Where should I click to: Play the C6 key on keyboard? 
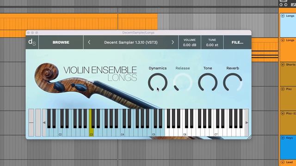pyautogui.click(x=185, y=133)
